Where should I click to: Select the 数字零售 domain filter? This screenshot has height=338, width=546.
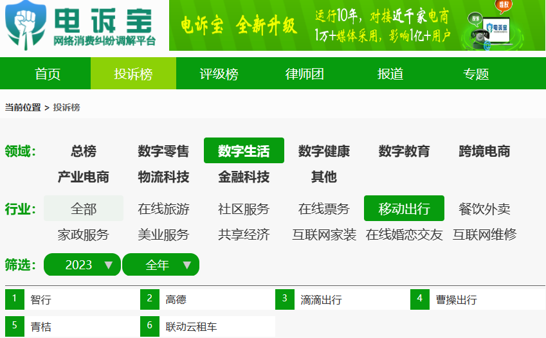(163, 151)
